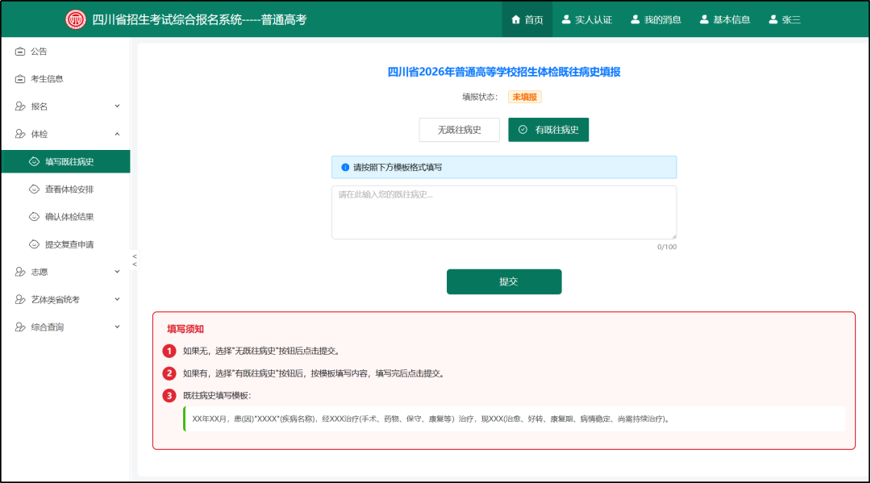The image size is (871, 483).
Task: Collapse the 体检 section in sidebar
Action: pyautogui.click(x=117, y=134)
